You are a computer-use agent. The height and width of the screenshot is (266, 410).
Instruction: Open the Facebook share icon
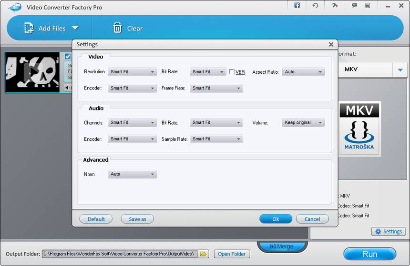[297, 5]
